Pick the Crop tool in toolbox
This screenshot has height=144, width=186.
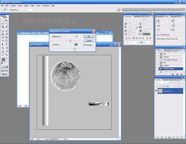[3, 27]
